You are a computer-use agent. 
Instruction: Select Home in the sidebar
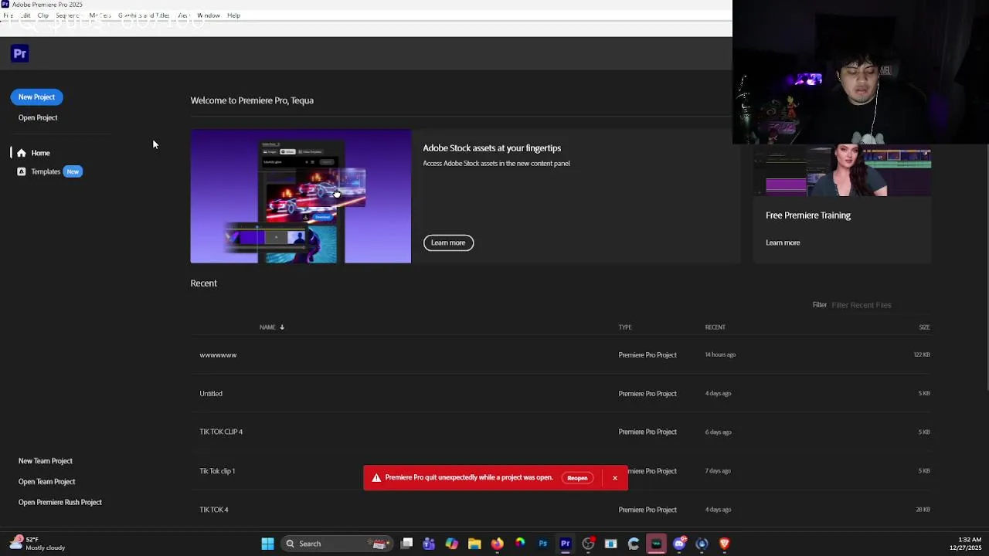[x=40, y=153]
